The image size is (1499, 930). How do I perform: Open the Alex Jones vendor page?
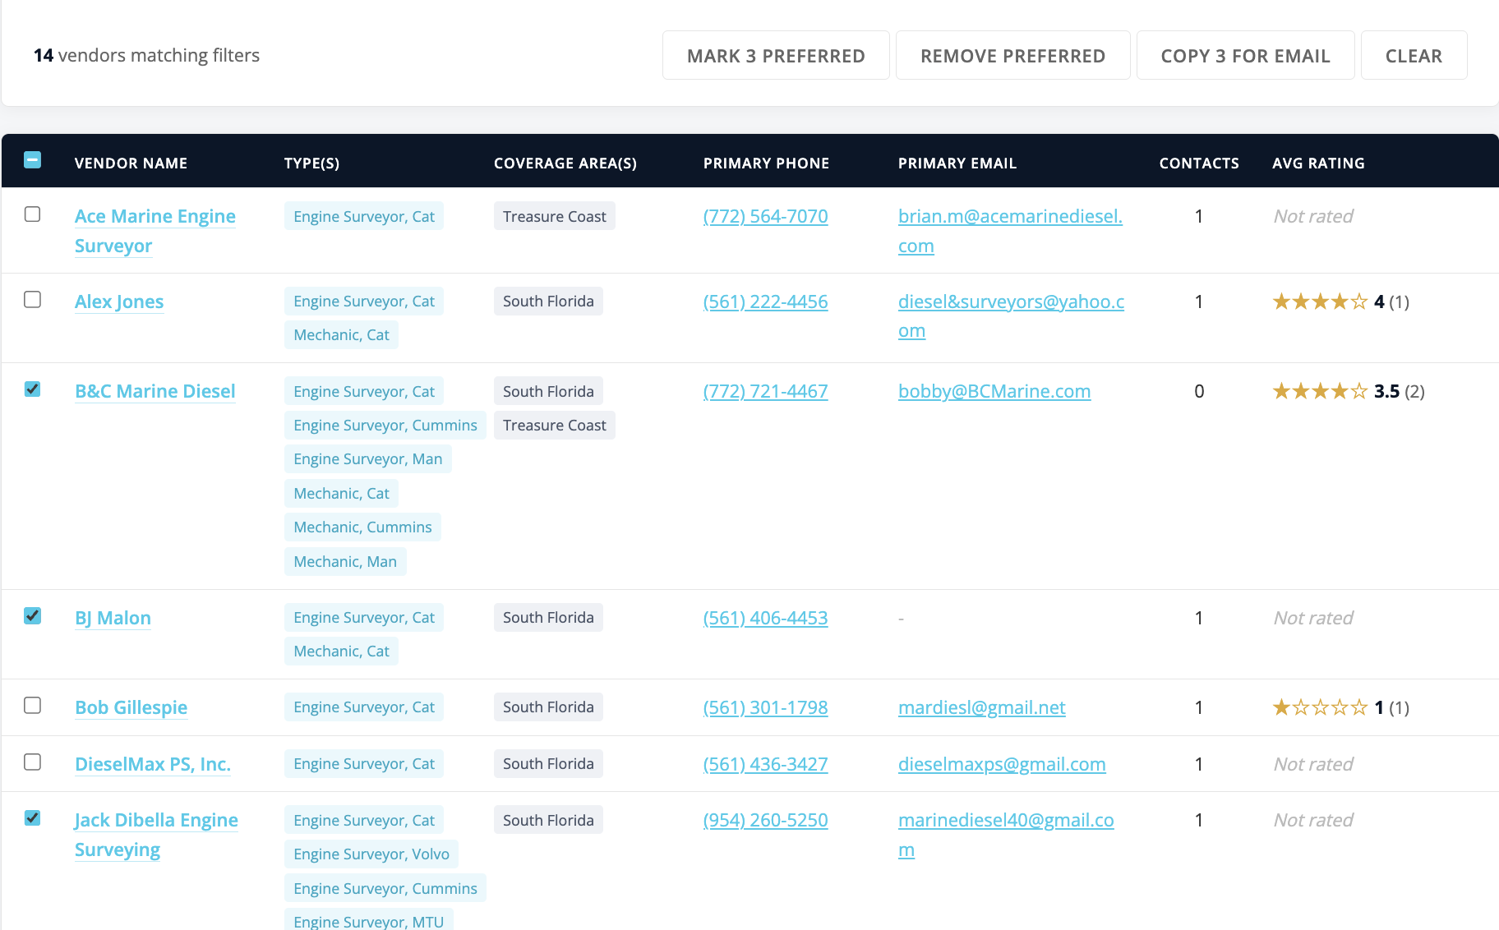[x=119, y=302]
